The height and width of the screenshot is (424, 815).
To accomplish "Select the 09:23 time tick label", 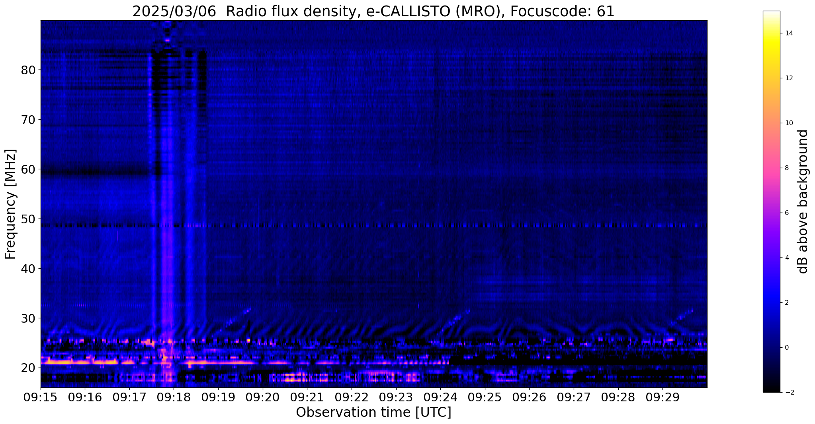I will tap(396, 397).
